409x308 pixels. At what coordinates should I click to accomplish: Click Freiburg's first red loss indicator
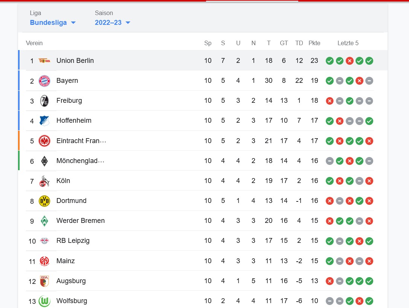tap(330, 101)
